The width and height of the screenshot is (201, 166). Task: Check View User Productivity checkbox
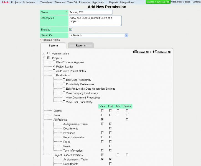64,102
